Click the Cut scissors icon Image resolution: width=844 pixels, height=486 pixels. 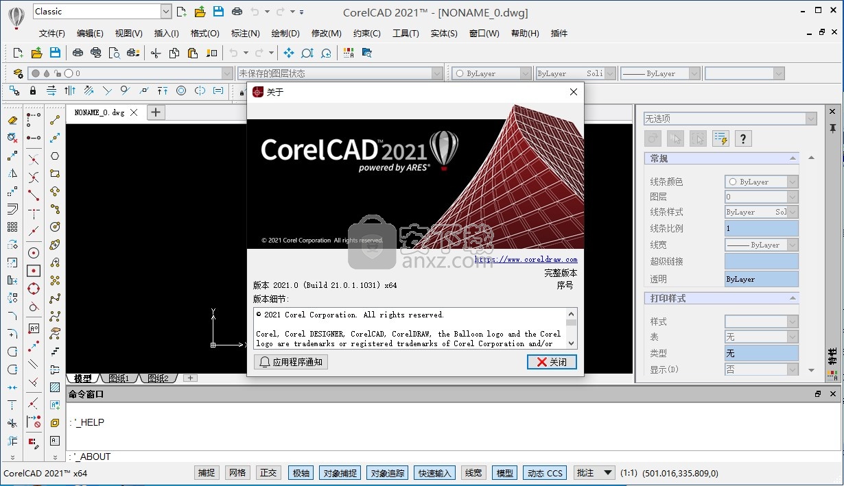(x=156, y=53)
